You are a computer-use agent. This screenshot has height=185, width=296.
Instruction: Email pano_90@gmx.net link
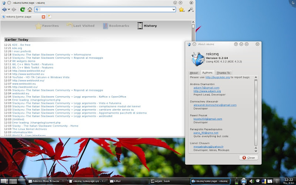click(206, 133)
